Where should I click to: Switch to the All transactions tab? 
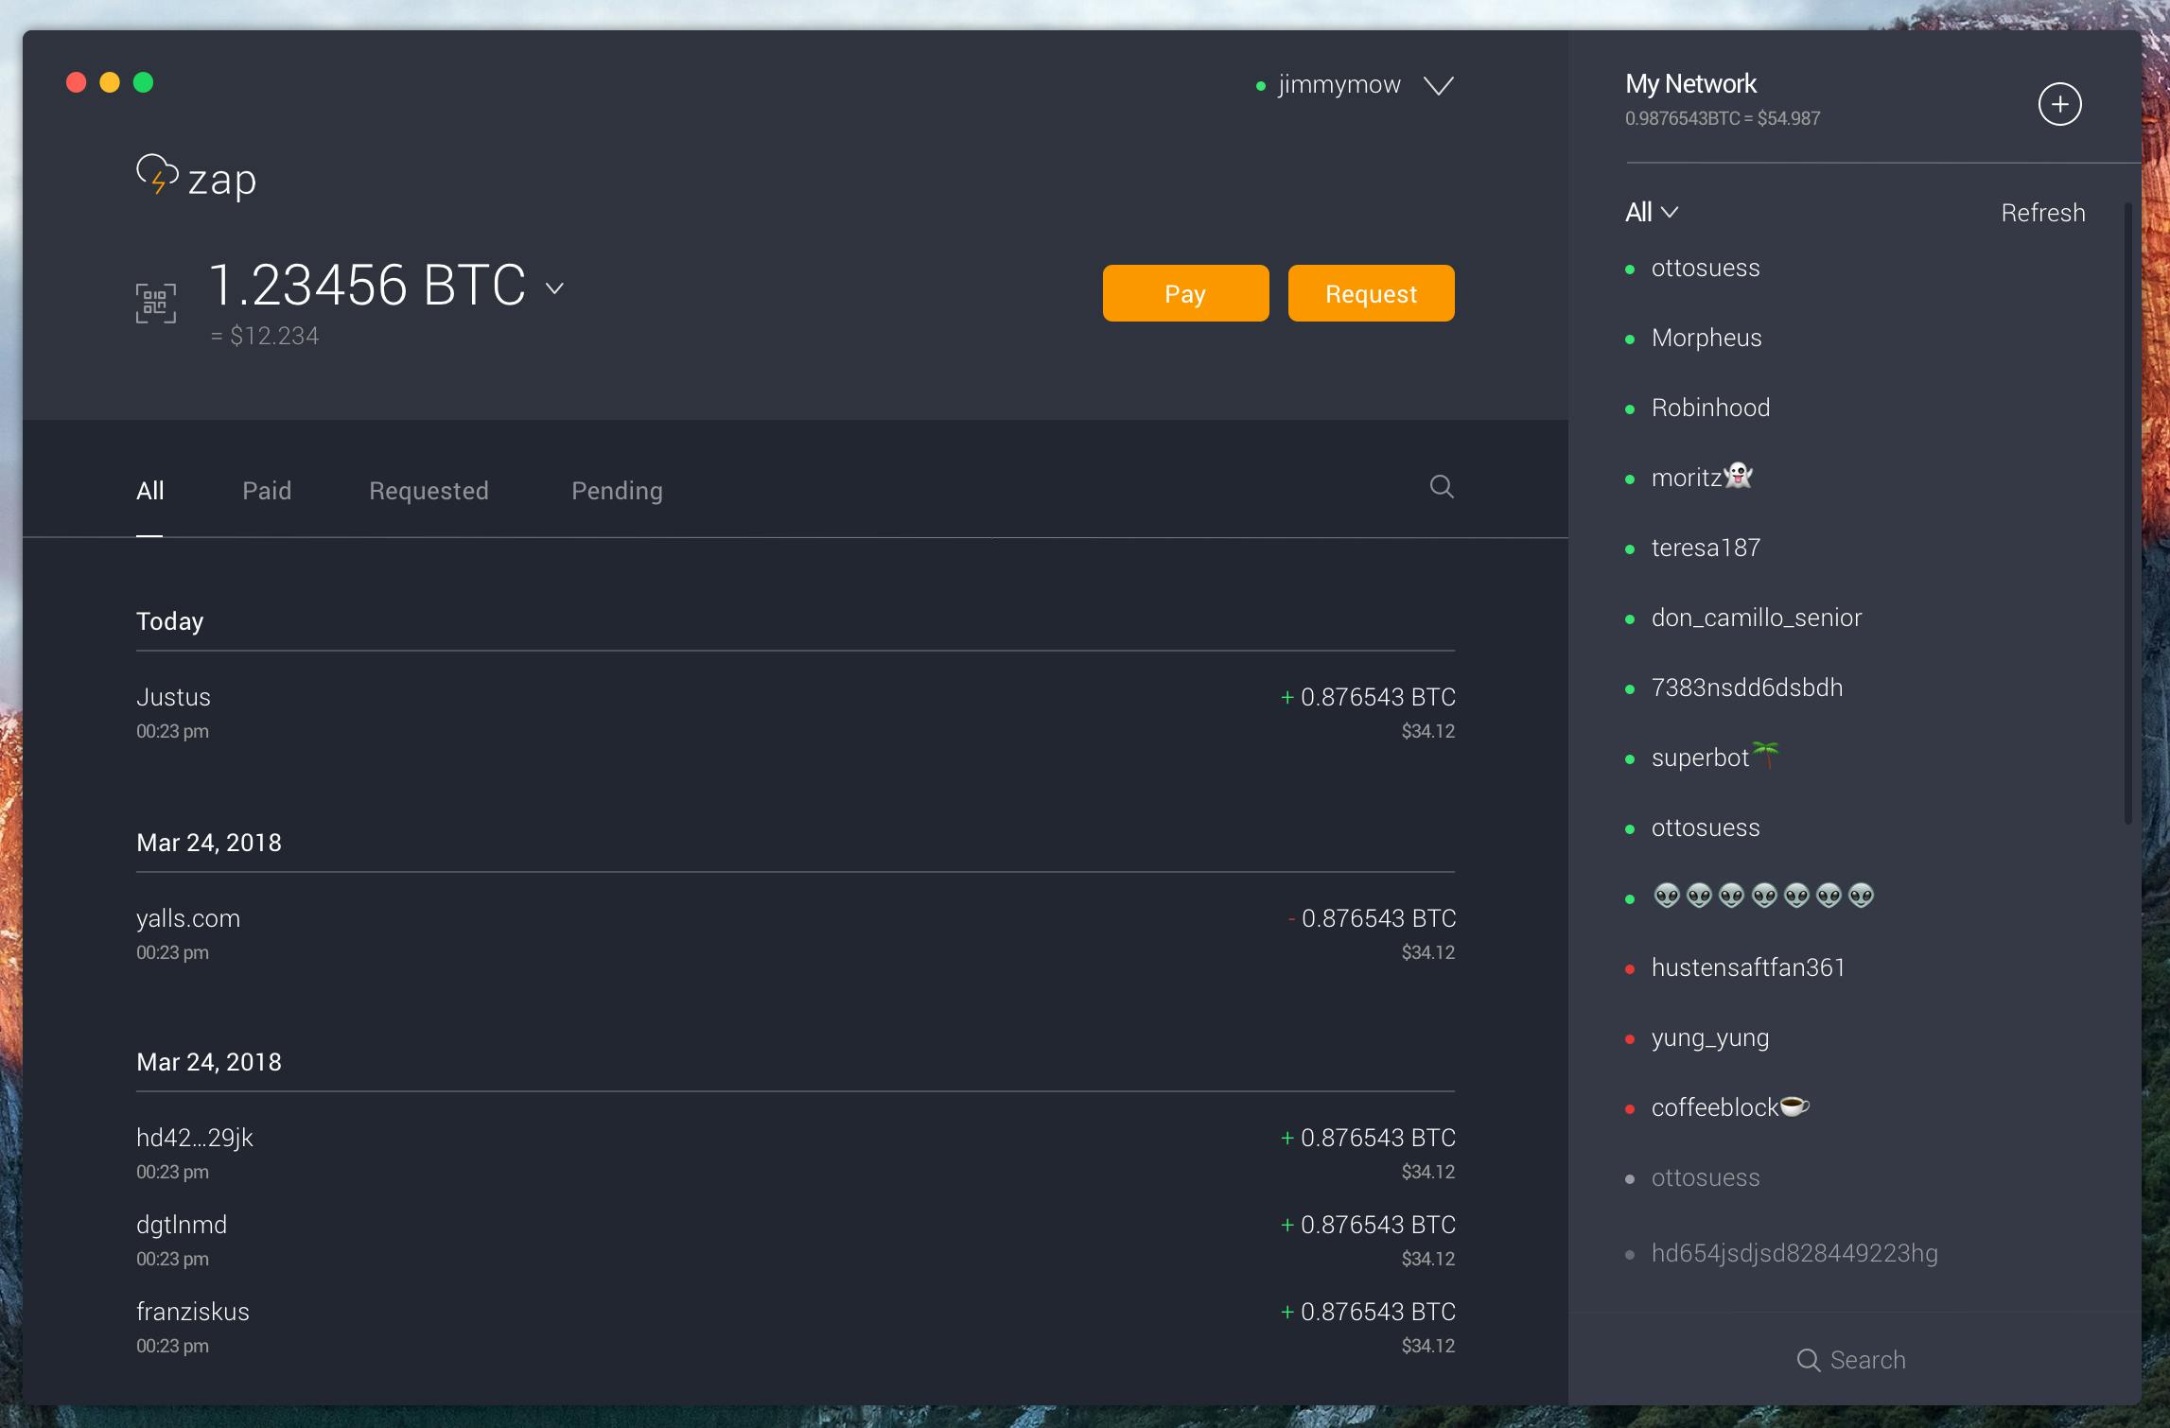[150, 491]
